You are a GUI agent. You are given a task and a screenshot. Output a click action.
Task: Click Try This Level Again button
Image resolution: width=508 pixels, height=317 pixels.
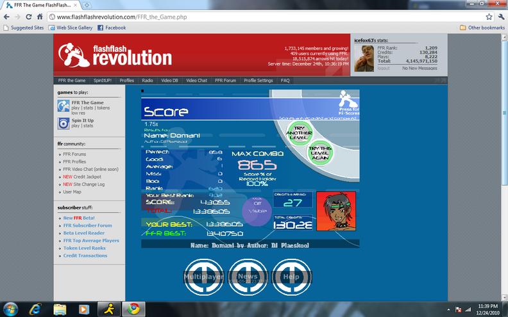(320, 152)
